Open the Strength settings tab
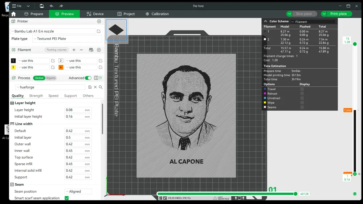The width and height of the screenshot is (363, 204). click(36, 95)
